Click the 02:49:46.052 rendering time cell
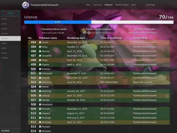 108,74
